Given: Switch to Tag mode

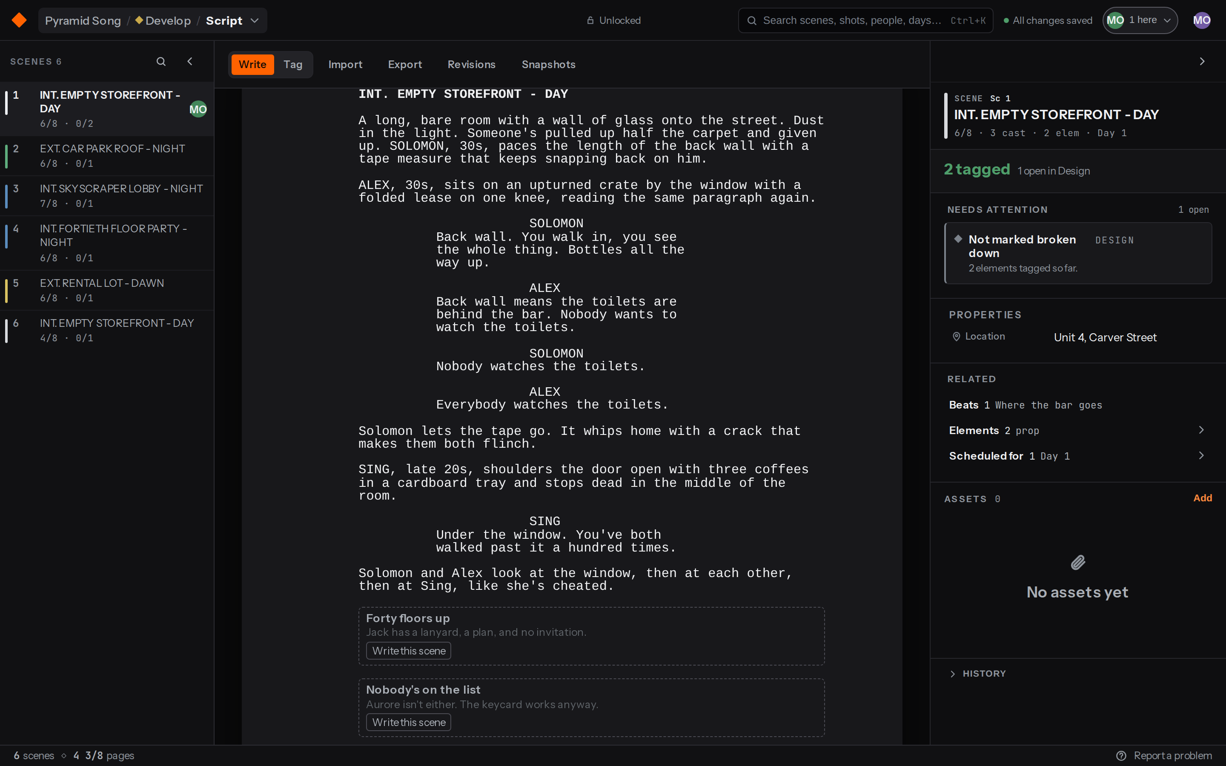Looking at the screenshot, I should [293, 64].
